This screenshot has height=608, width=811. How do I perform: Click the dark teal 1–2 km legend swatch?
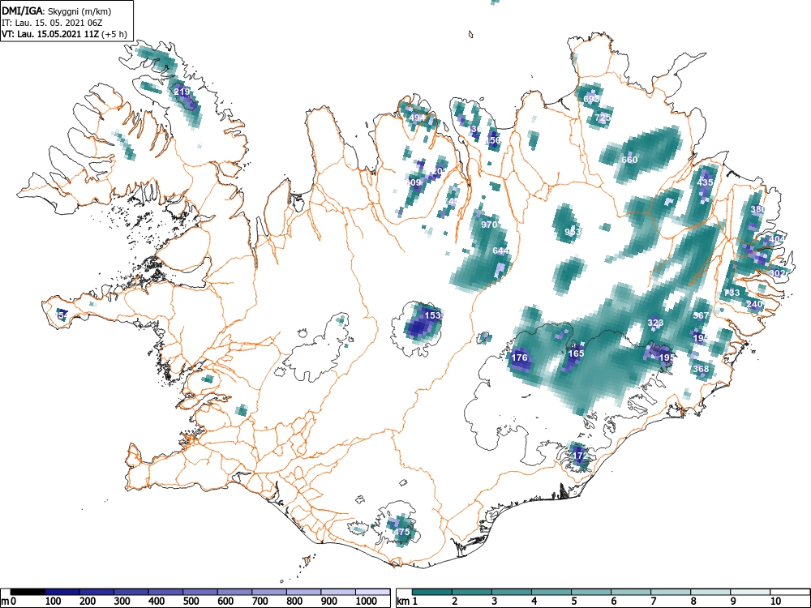(432, 592)
